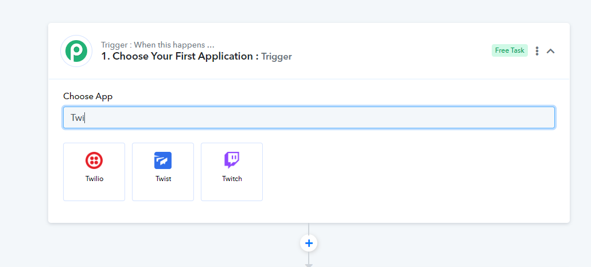The image size is (591, 267).
Task: Click the Free Task badge
Action: [510, 50]
